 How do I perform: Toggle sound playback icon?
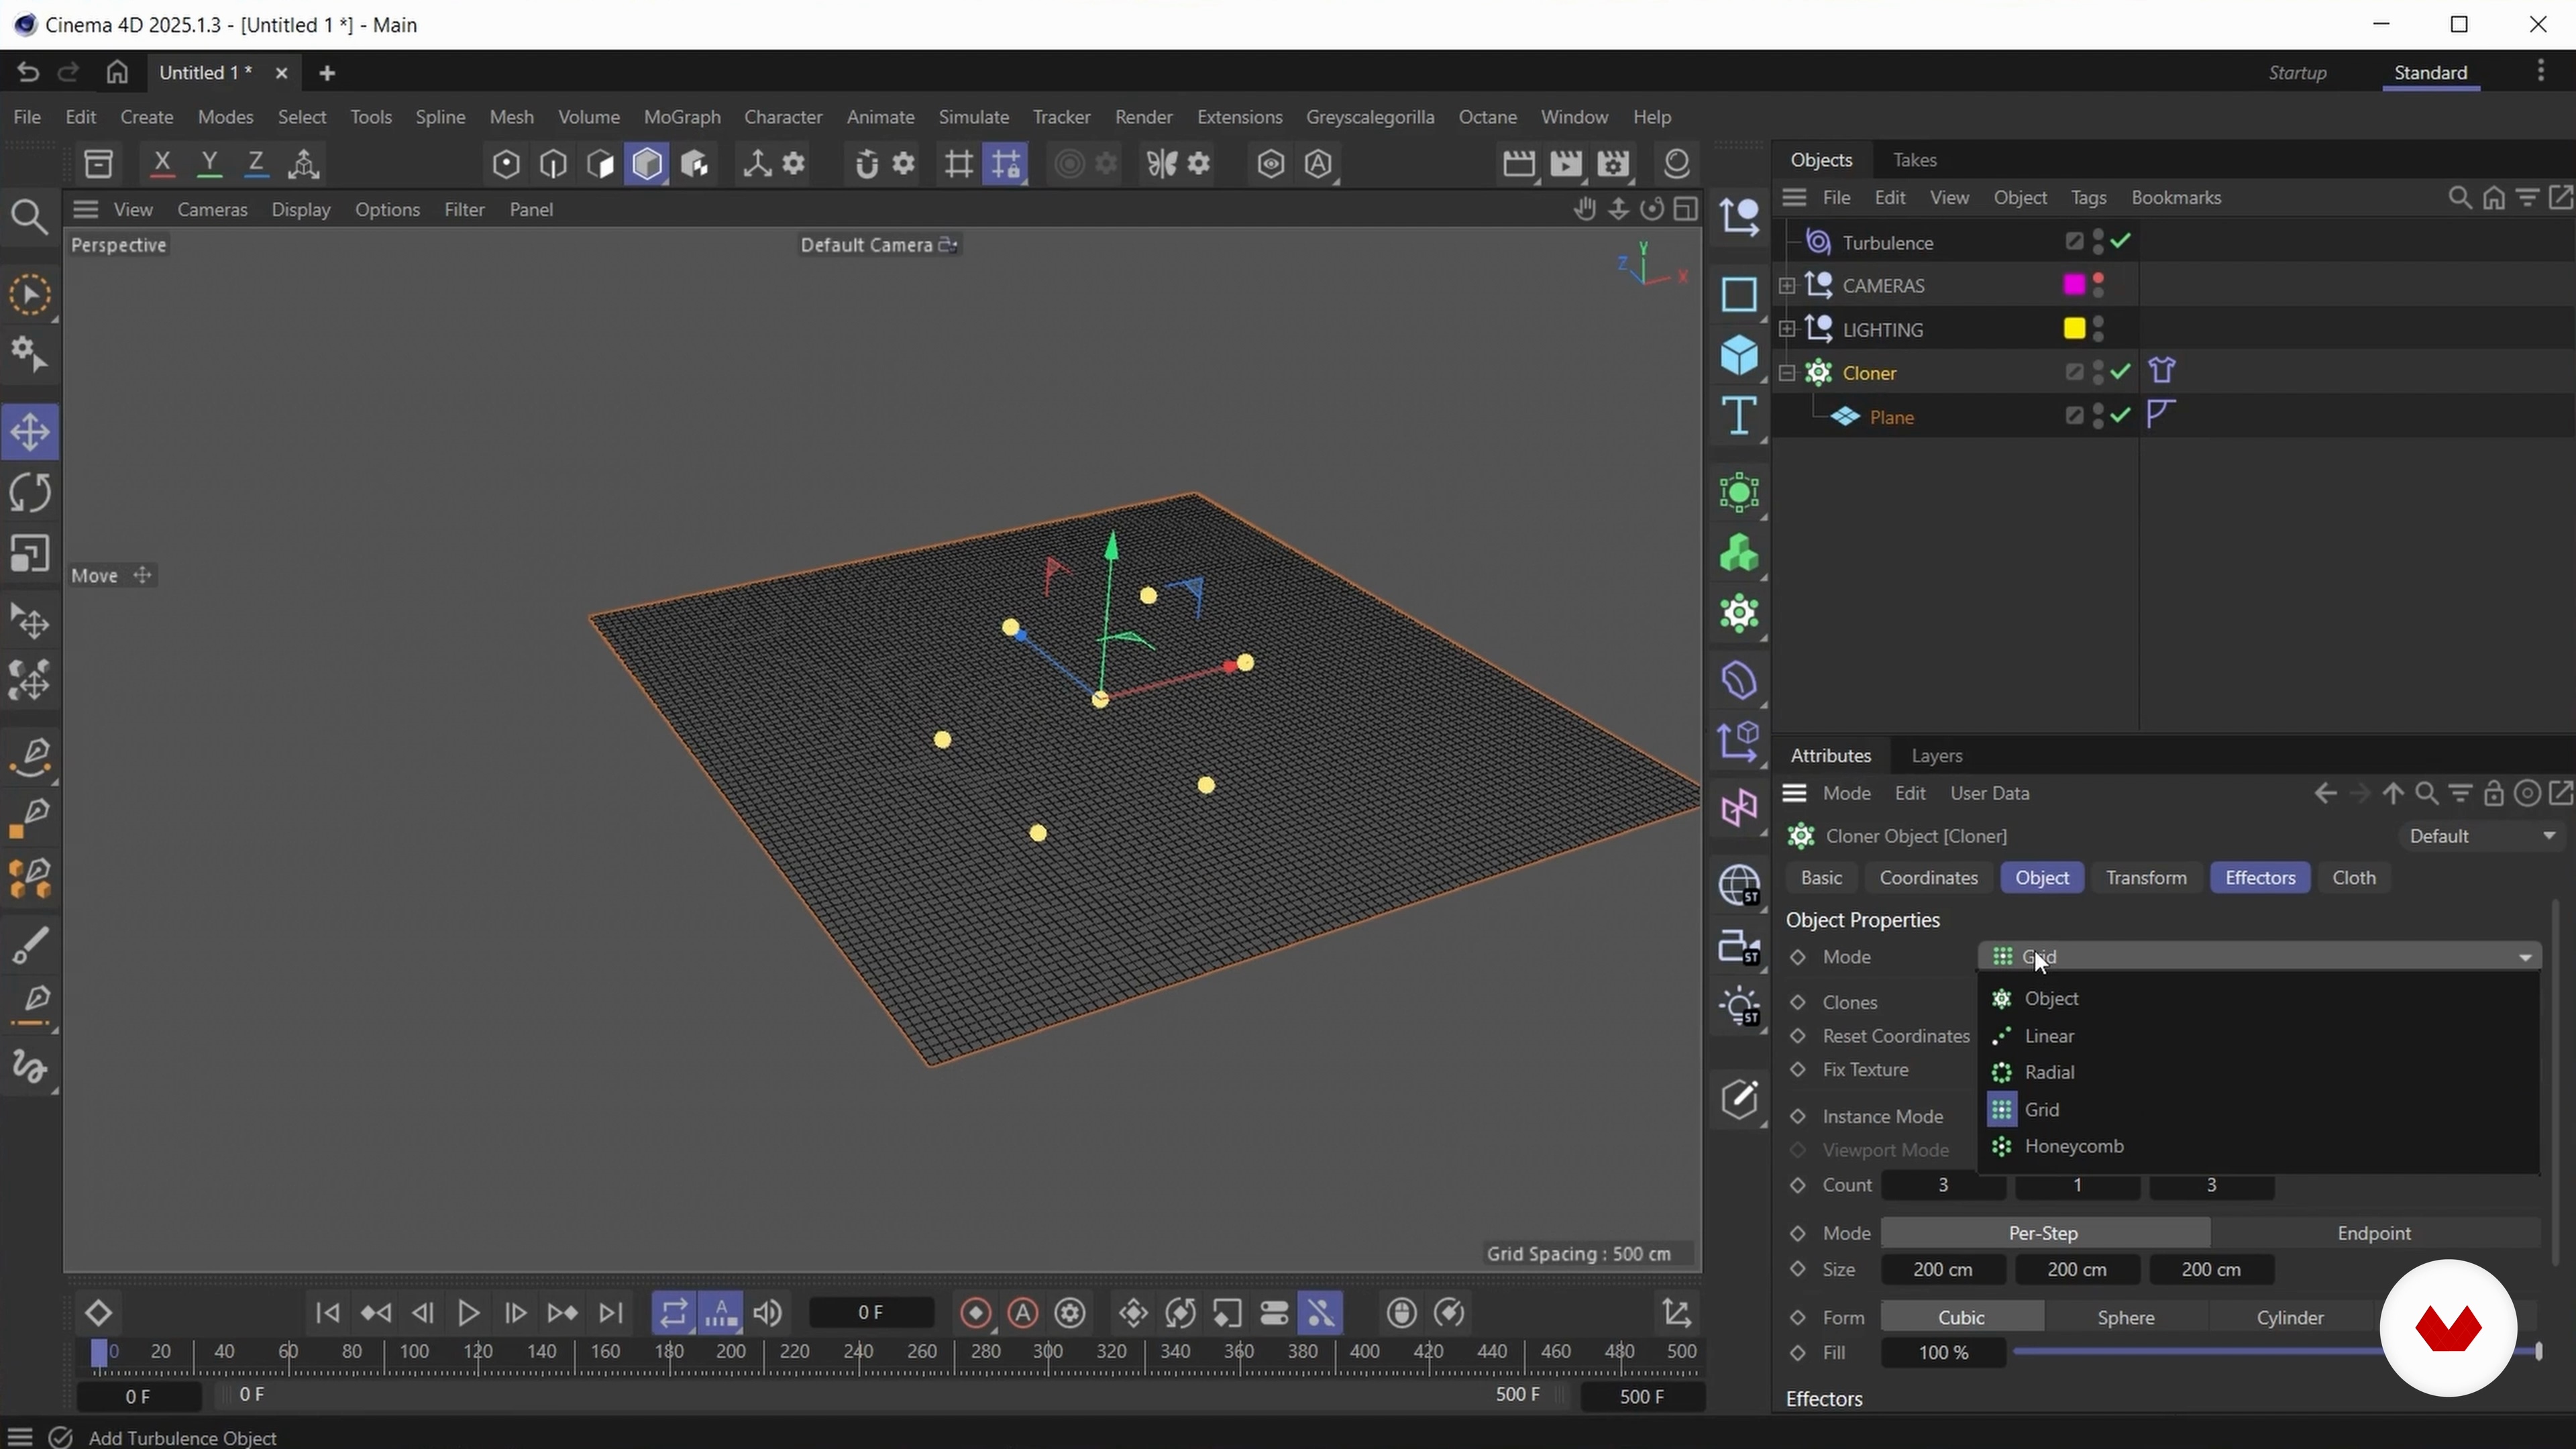767,1313
